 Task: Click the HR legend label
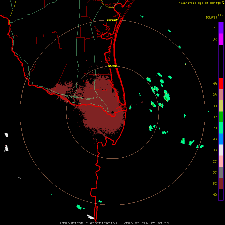(214, 117)
